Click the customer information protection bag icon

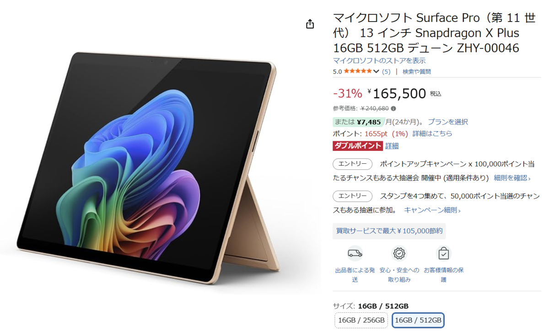[443, 253]
